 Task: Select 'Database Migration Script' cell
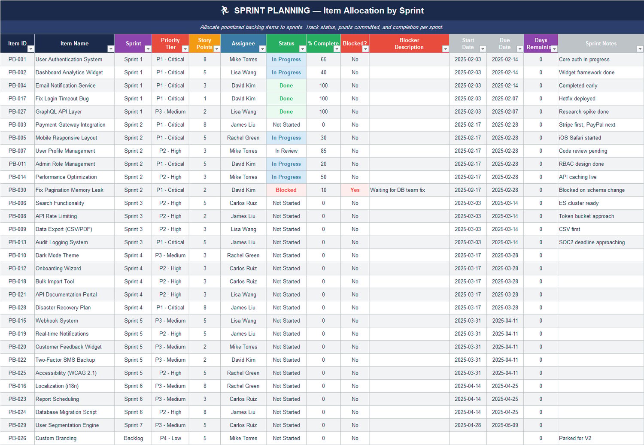click(x=74, y=412)
